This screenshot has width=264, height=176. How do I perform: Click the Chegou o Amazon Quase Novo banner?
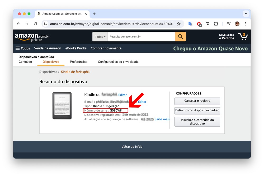pos(210,49)
